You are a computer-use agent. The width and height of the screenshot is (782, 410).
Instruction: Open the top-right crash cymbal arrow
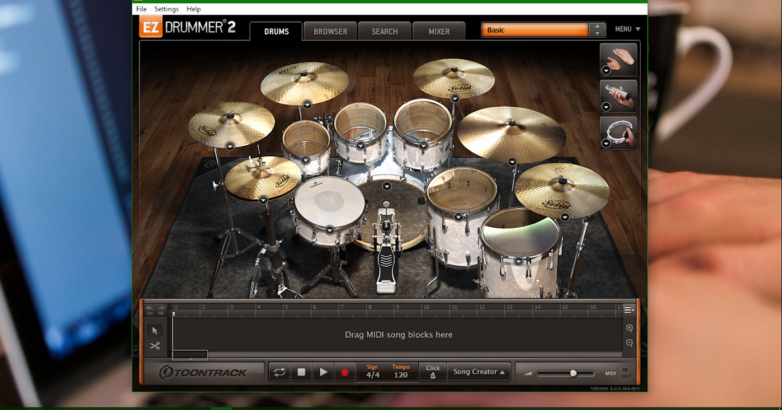[x=455, y=98]
